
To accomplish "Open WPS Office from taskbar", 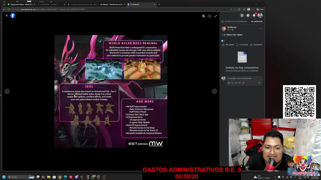I will (x=71, y=177).
